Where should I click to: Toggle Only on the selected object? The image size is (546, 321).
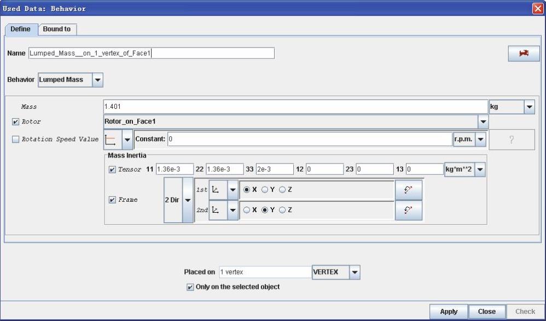pyautogui.click(x=190, y=287)
